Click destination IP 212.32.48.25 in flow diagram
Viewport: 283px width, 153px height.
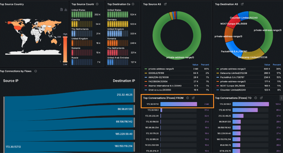[x=124, y=95]
